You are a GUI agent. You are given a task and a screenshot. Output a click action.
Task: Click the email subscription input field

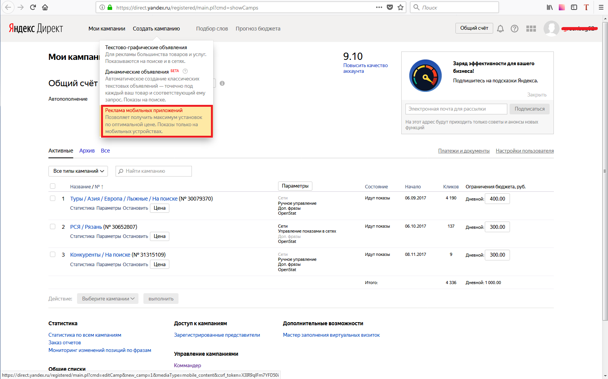coord(456,109)
